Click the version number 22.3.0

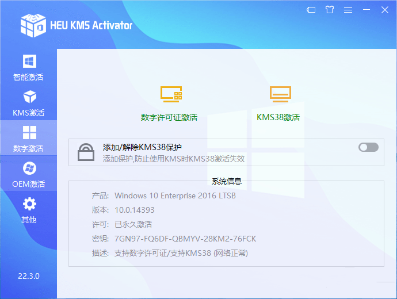pos(29,276)
